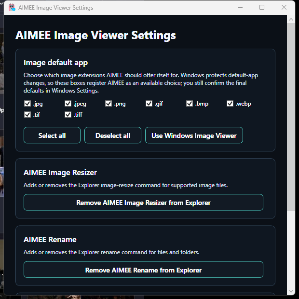Remove AIMEE Rename from Explorer
299x299 pixels.
point(143,270)
